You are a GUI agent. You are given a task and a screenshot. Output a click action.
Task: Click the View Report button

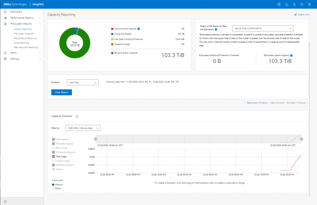61,92
